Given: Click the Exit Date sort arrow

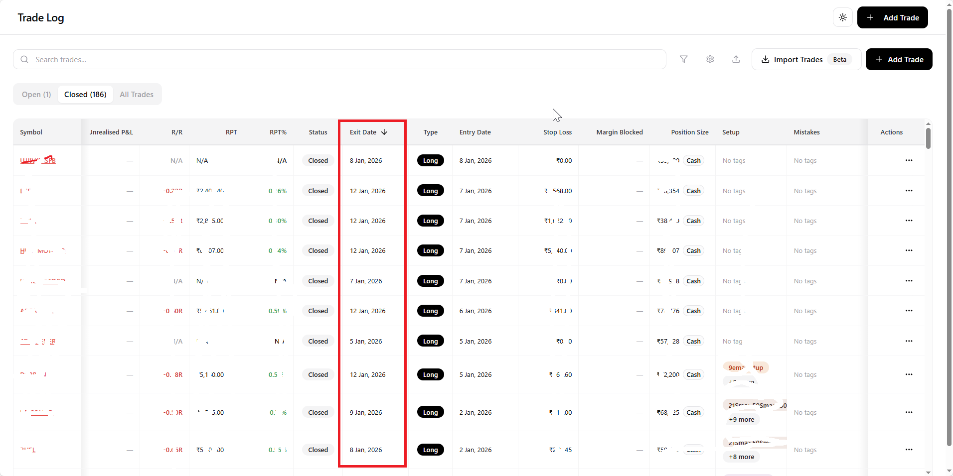Looking at the screenshot, I should click(x=384, y=132).
